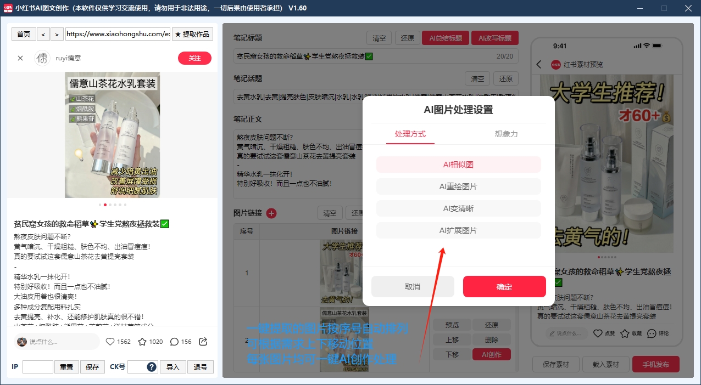Image resolution: width=701 pixels, height=385 pixels.
Task: Click the like heart icon showing 1562
Action: click(110, 342)
